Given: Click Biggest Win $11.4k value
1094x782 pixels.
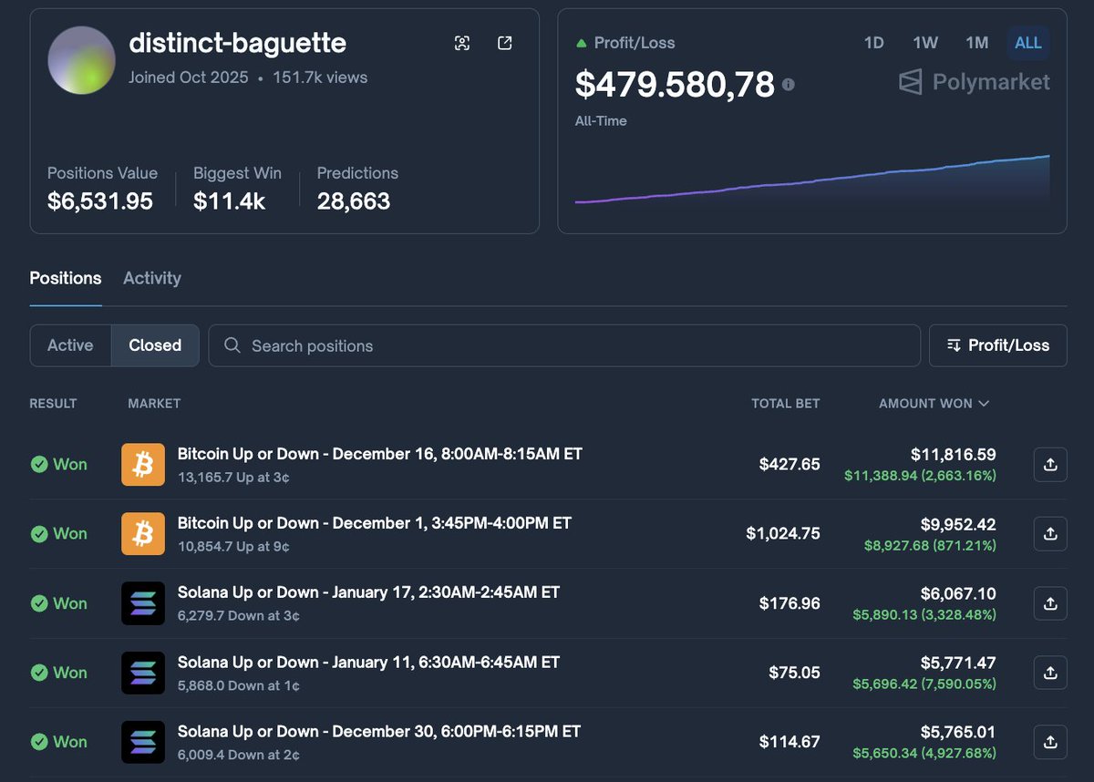Looking at the screenshot, I should pyautogui.click(x=229, y=201).
